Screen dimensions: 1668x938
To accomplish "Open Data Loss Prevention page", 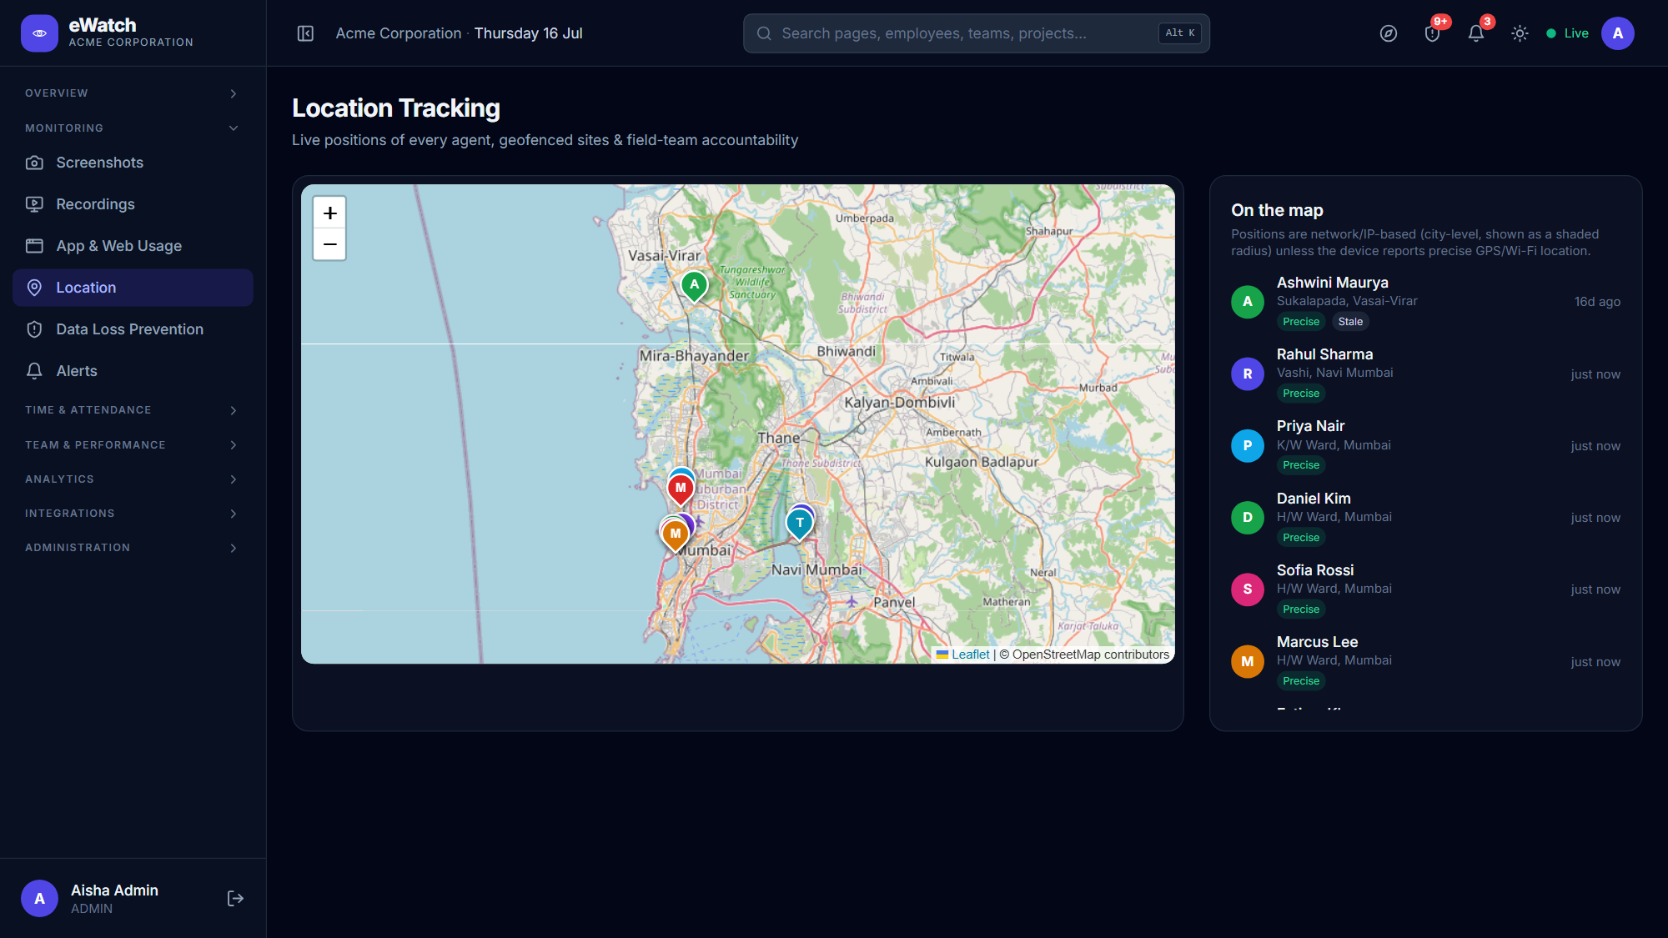I will [133, 329].
